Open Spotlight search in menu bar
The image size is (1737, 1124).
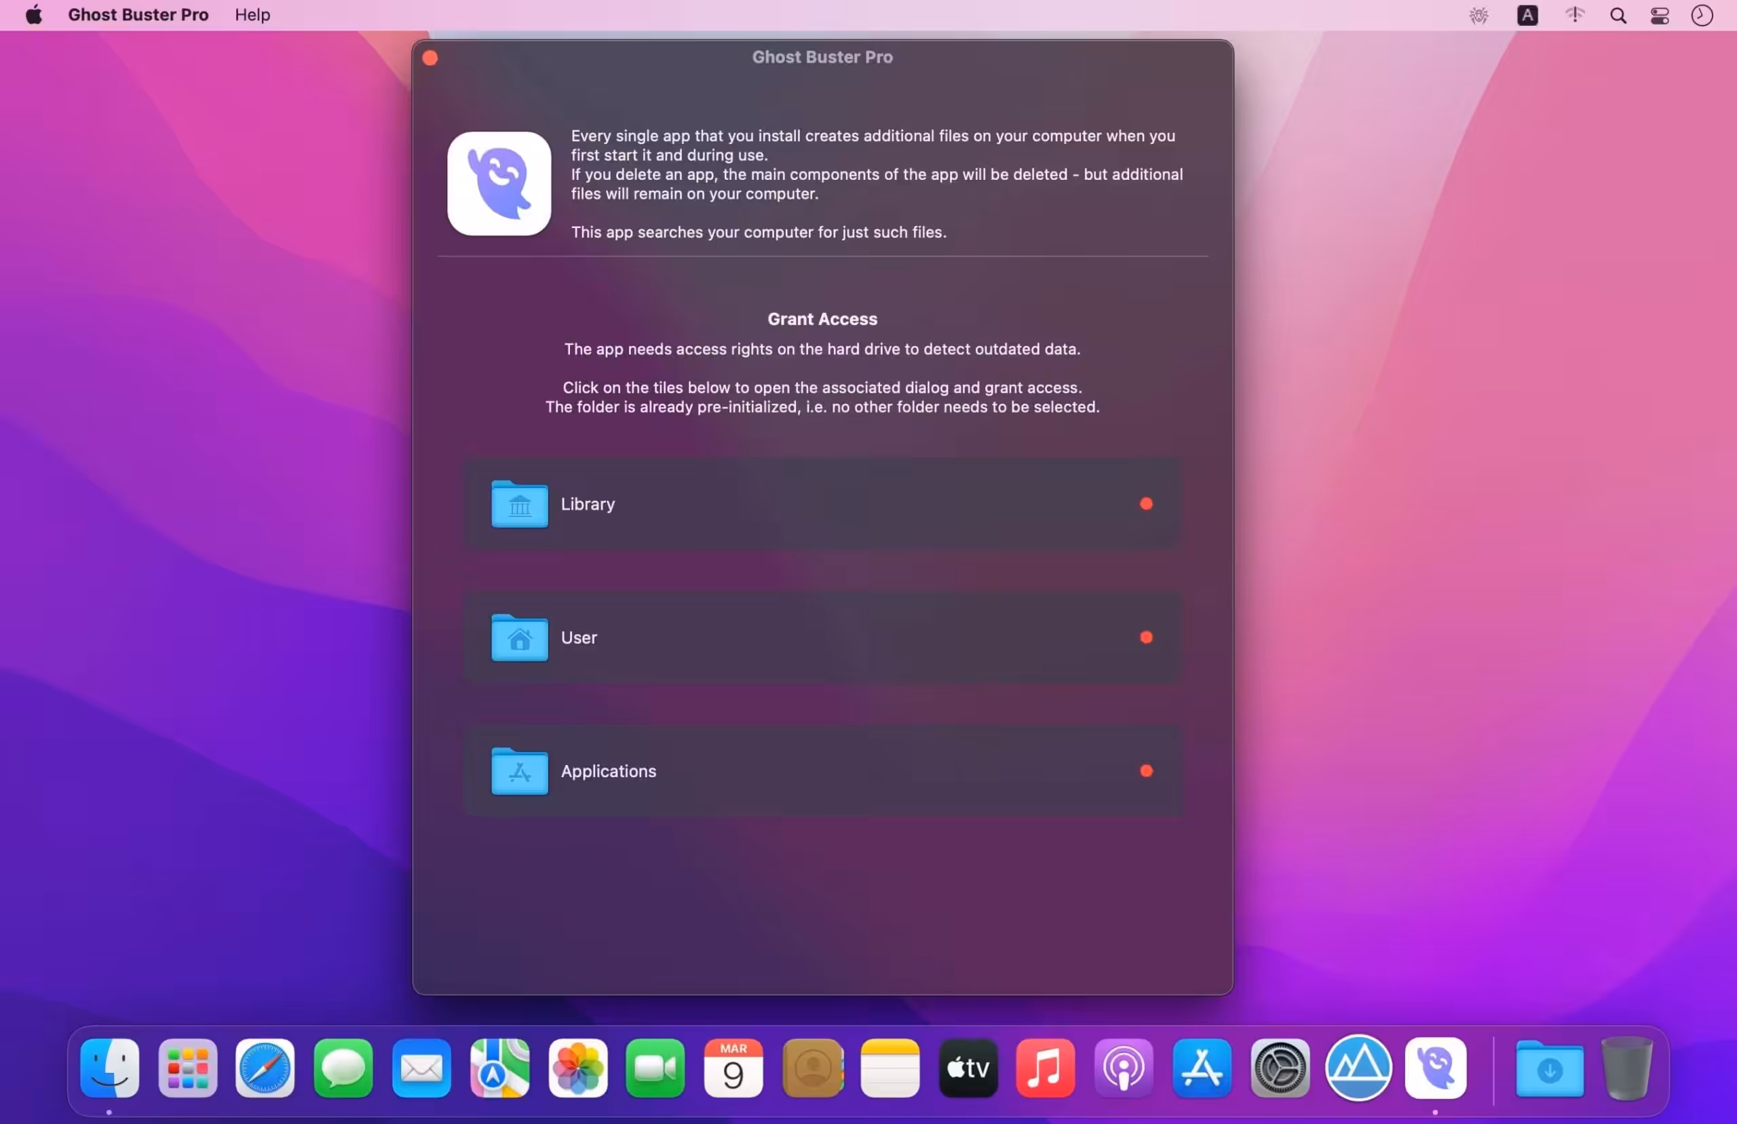pos(1618,16)
